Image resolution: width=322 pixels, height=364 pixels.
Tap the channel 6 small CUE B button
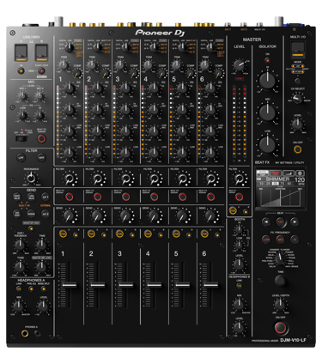pos(217,234)
